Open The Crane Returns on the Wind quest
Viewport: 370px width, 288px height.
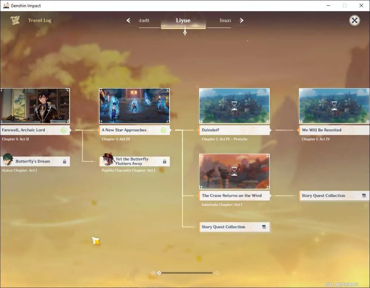coord(234,195)
